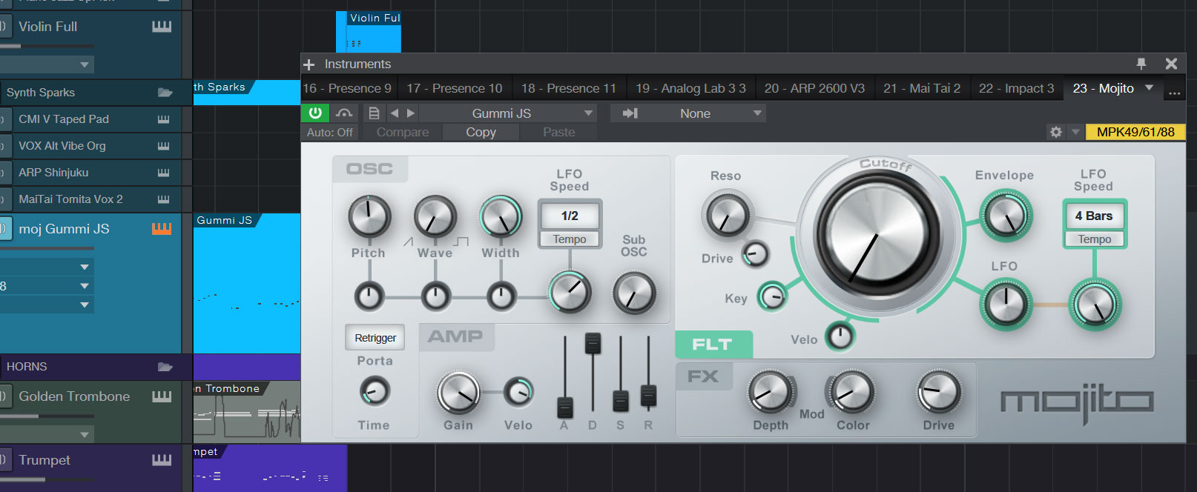Open the dropdown showing 8 under moj Gummi JS
This screenshot has height=492, width=1197.
point(46,286)
